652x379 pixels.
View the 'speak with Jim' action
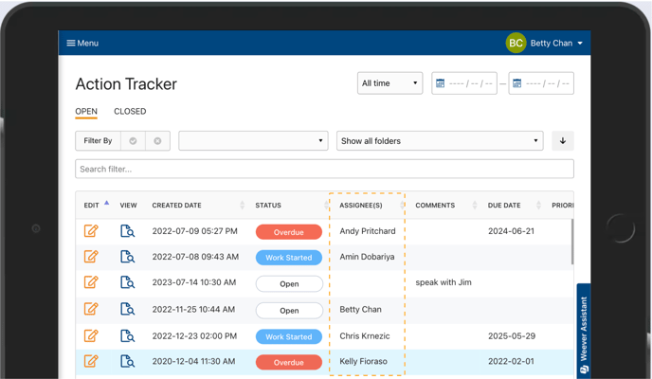pyautogui.click(x=128, y=283)
